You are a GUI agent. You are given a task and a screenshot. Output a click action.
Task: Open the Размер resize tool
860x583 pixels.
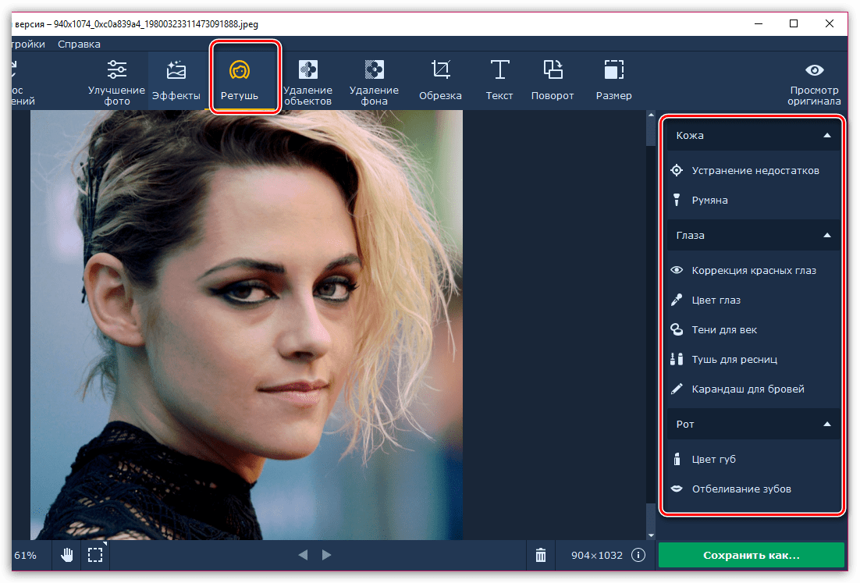[613, 81]
